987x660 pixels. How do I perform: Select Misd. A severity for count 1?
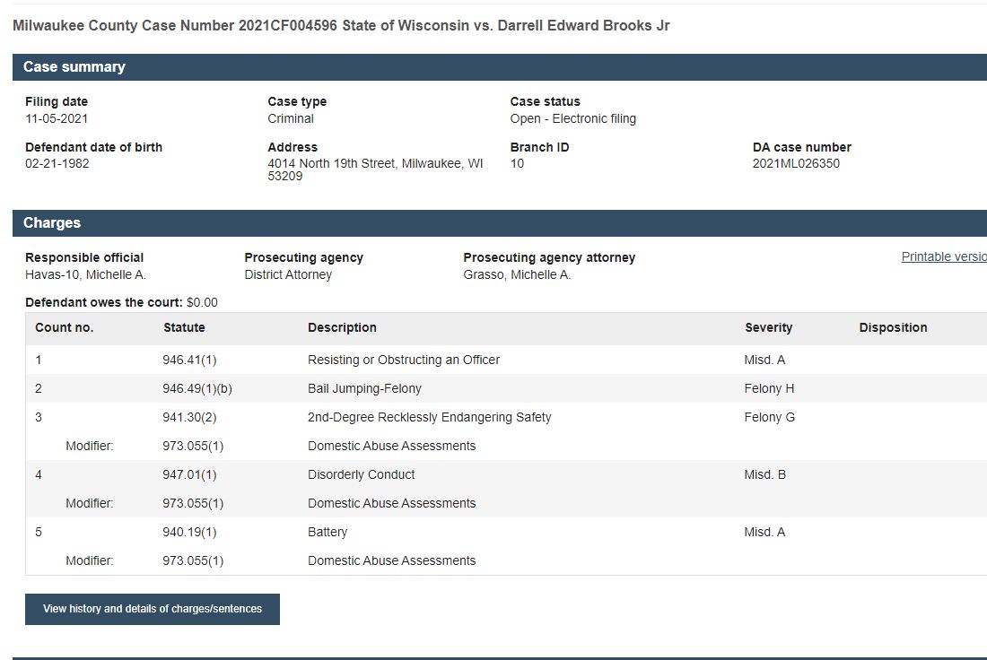pyautogui.click(x=764, y=360)
